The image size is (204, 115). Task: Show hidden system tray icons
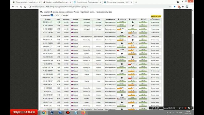point(167,112)
